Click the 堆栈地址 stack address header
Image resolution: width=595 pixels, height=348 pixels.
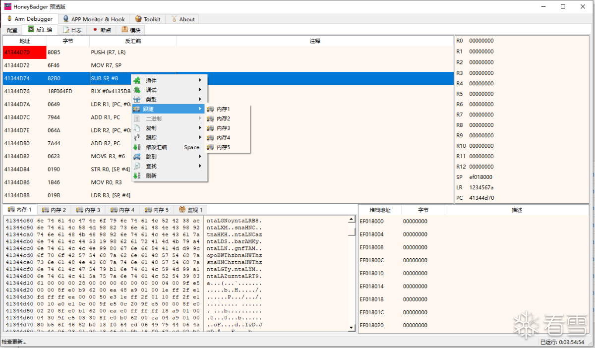380,210
